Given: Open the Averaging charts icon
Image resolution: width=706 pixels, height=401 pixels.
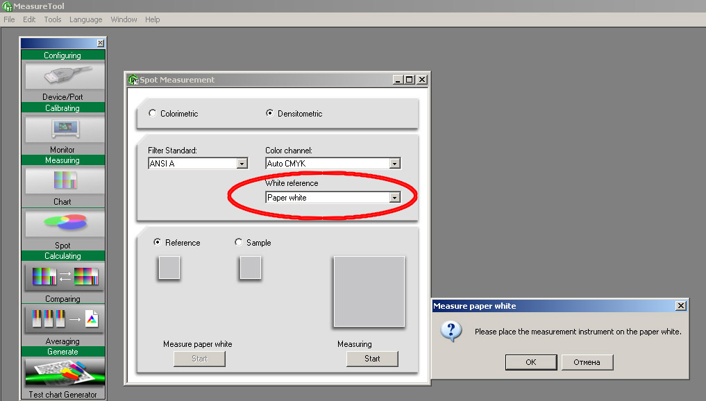Looking at the screenshot, I should point(63,319).
